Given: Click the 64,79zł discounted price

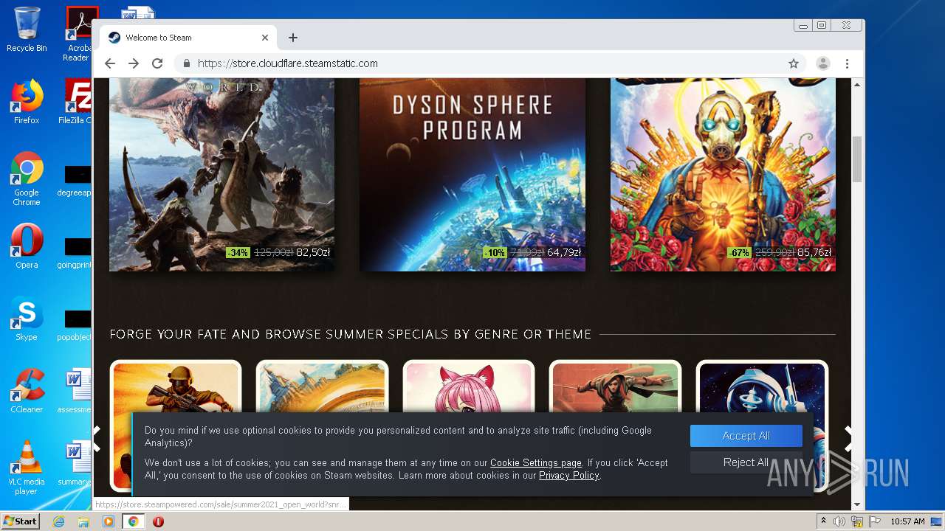Looking at the screenshot, I should (564, 252).
